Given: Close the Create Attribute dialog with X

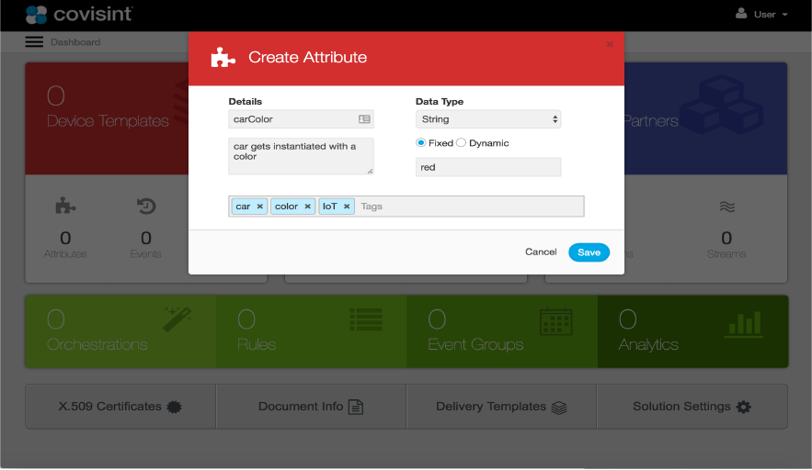Looking at the screenshot, I should 610,43.
